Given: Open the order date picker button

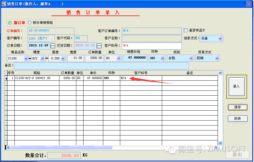Looking at the screenshot, I should point(53,46).
